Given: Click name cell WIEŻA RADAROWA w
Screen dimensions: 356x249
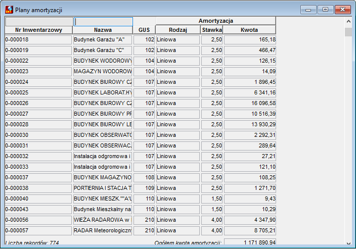Looking at the screenshot, I should (103, 220).
